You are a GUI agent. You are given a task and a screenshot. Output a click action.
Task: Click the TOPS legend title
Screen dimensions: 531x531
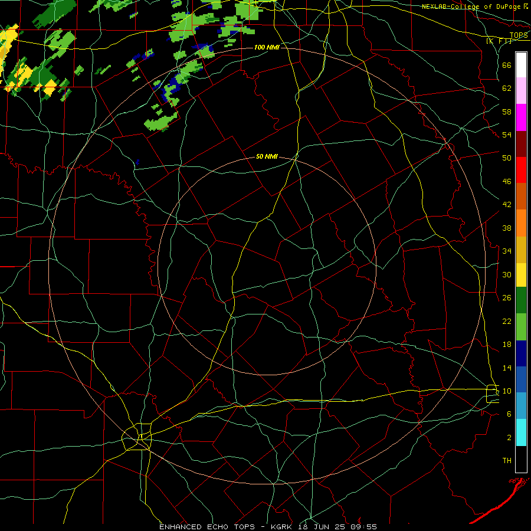519,35
